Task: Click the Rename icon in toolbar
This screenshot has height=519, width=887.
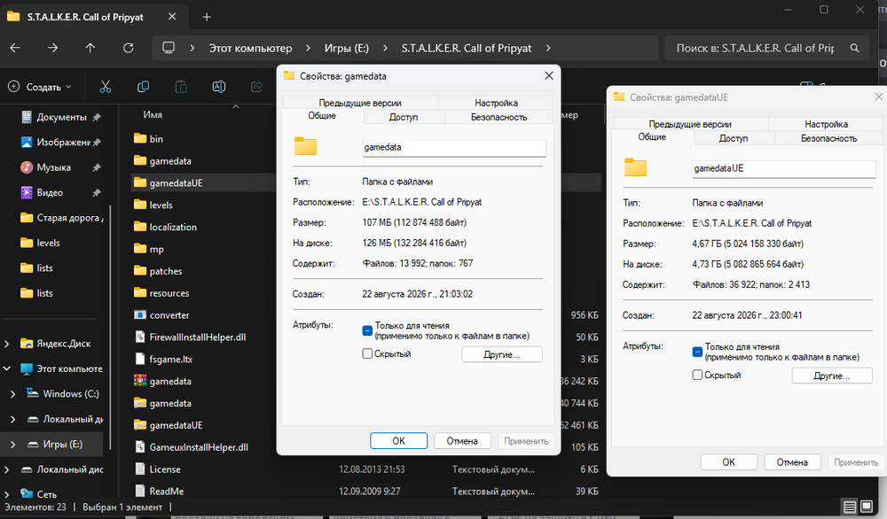Action: point(219,87)
